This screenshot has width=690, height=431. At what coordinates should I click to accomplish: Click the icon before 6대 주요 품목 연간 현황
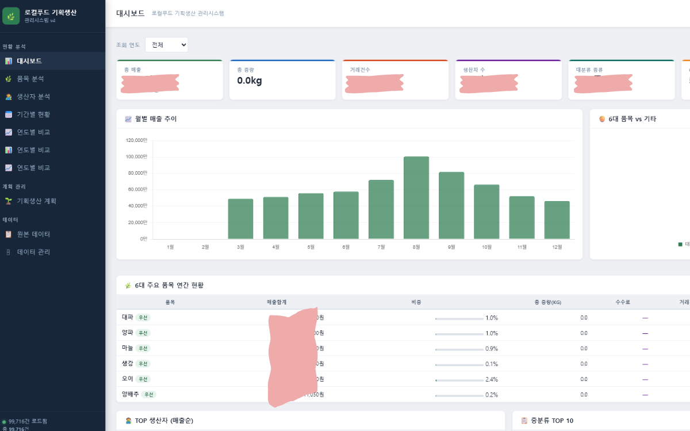(x=128, y=285)
